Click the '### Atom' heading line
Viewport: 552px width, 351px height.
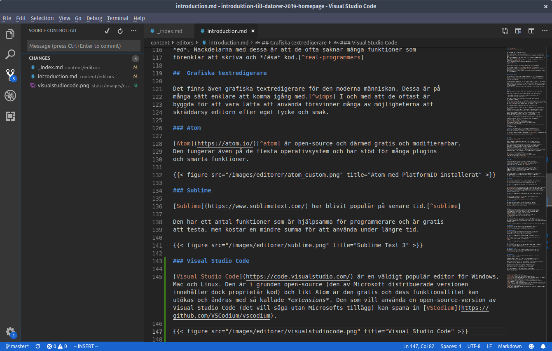tap(187, 128)
